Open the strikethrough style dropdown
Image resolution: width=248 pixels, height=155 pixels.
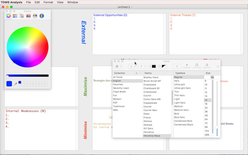point(143,66)
